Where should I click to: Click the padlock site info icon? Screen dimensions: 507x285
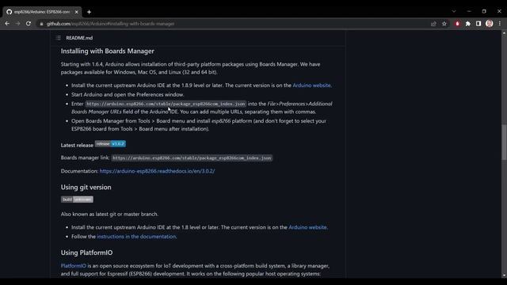[41, 24]
